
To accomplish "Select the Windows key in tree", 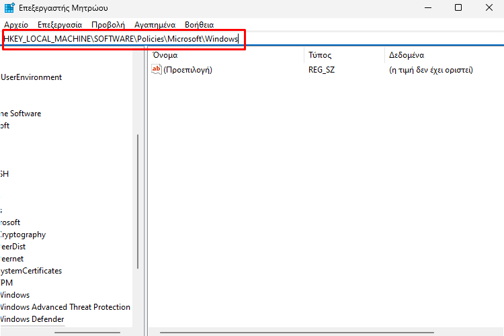I will pos(15,295).
